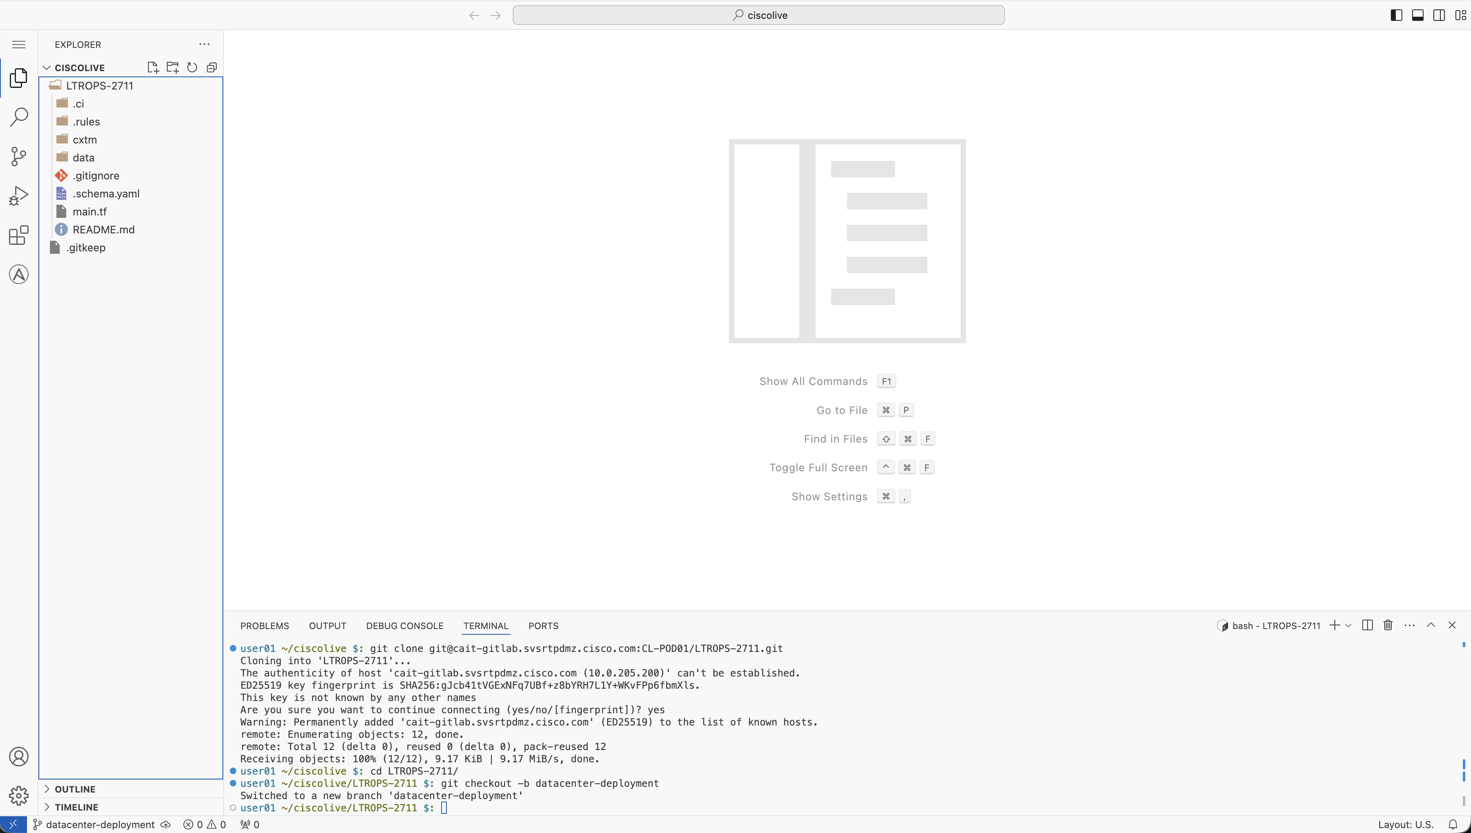Viewport: 1471px width, 833px height.
Task: Switch to the PROBLEMS tab
Action: [x=265, y=626]
